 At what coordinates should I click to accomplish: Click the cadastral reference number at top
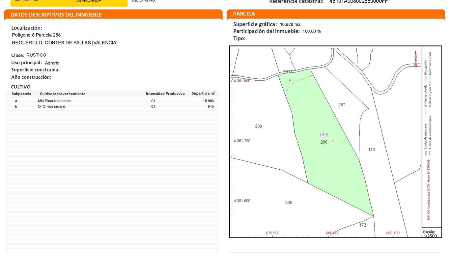click(x=358, y=2)
